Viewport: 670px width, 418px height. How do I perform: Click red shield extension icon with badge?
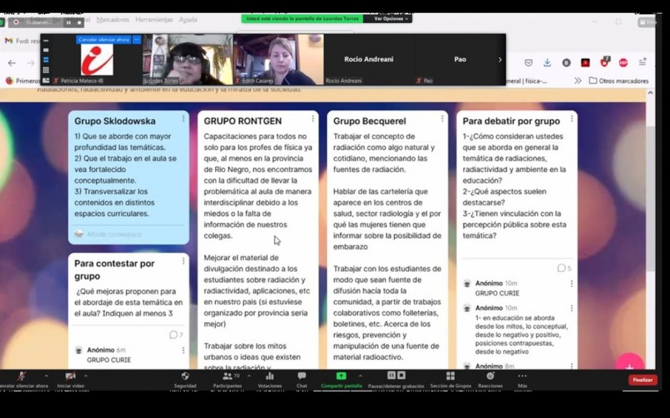pos(605,63)
